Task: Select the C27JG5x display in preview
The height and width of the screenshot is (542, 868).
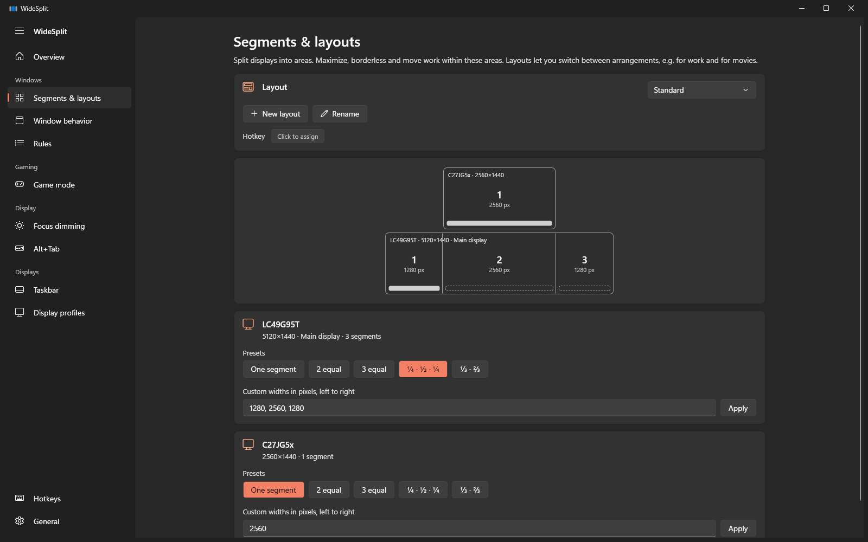Action: pos(499,198)
